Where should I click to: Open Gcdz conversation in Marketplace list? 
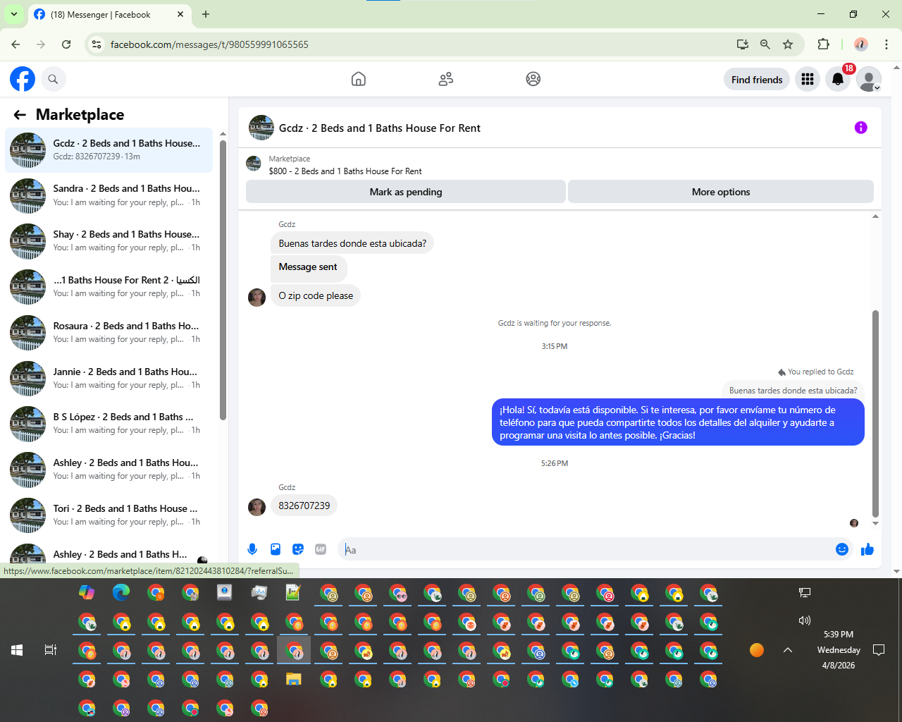(109, 149)
